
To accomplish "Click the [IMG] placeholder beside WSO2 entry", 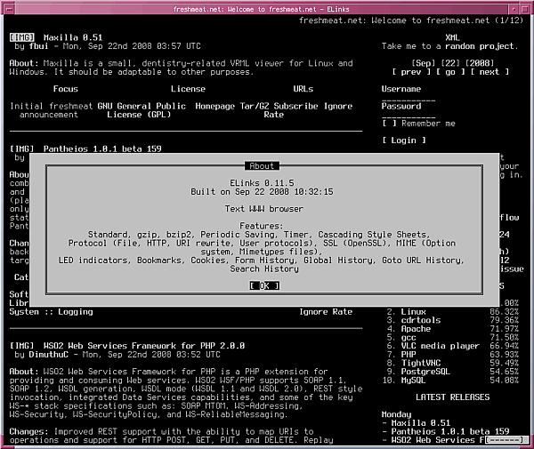I will point(21,346).
